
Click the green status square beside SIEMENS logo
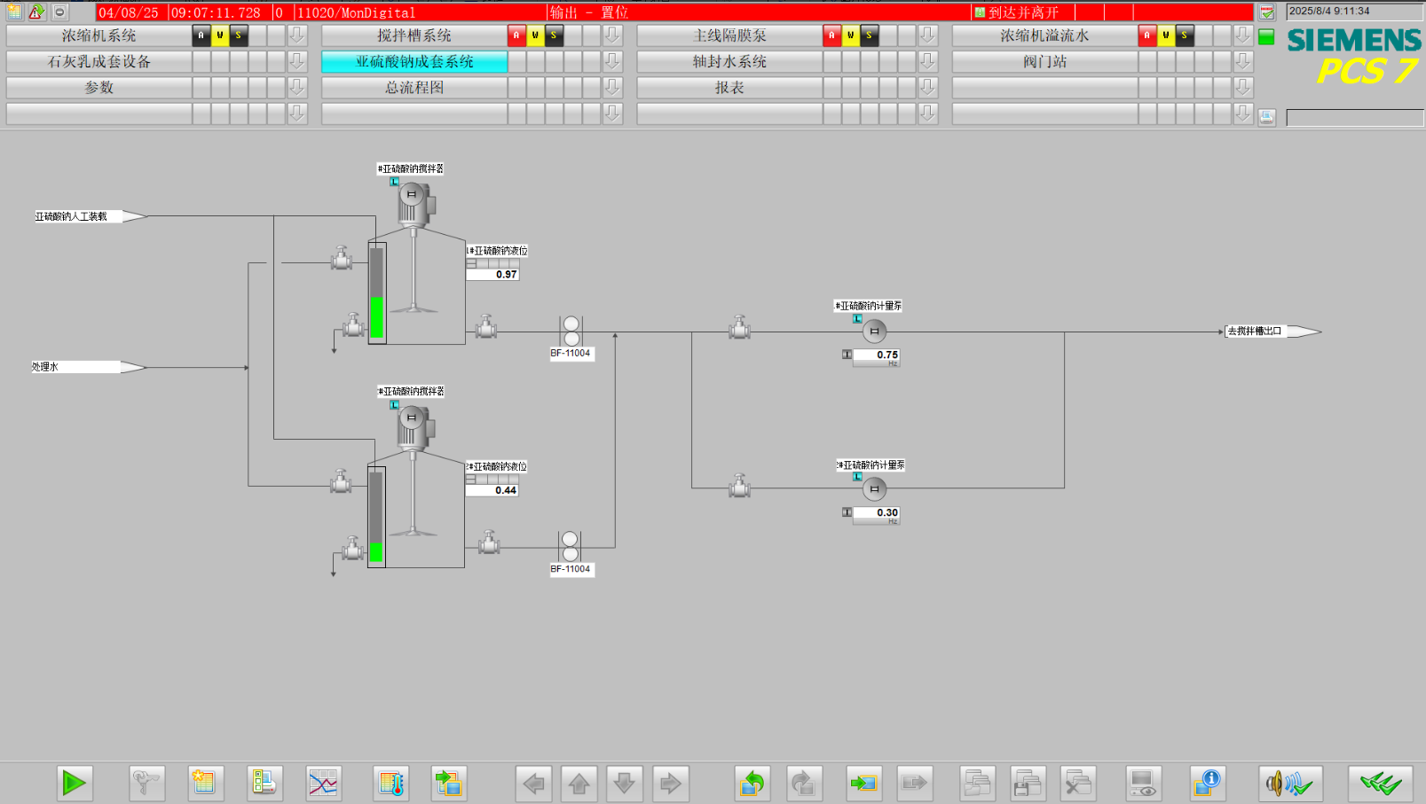click(1266, 36)
